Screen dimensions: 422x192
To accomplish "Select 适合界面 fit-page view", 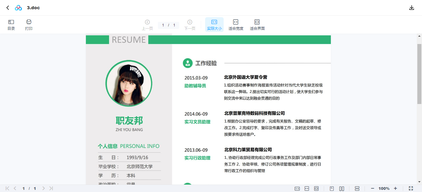I will coord(257,24).
